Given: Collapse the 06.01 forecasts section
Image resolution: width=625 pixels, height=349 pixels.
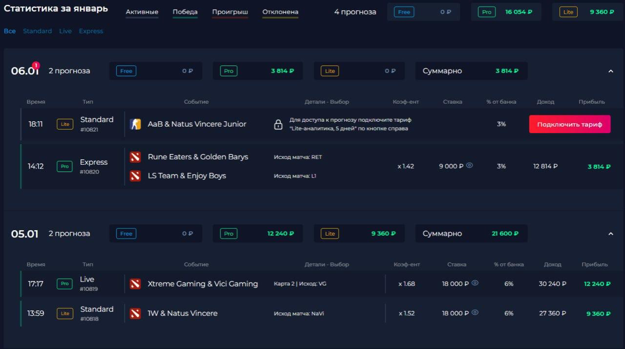Looking at the screenshot, I should pos(610,71).
